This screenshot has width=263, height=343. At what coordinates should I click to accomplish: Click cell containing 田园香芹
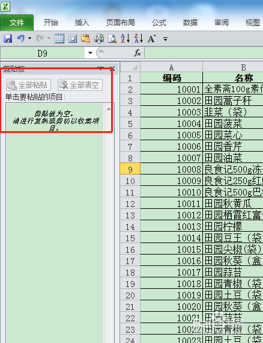point(233,146)
